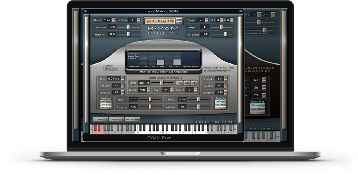The width and height of the screenshot is (358, 175).
Task: Toggle the FallD keyswitch
Action: pyautogui.click(x=180, y=83)
